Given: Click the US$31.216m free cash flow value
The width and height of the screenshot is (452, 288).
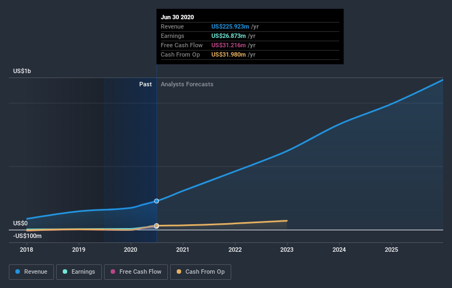Looking at the screenshot, I should tap(228, 45).
